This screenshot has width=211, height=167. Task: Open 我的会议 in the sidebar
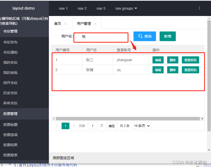(x=24, y=62)
